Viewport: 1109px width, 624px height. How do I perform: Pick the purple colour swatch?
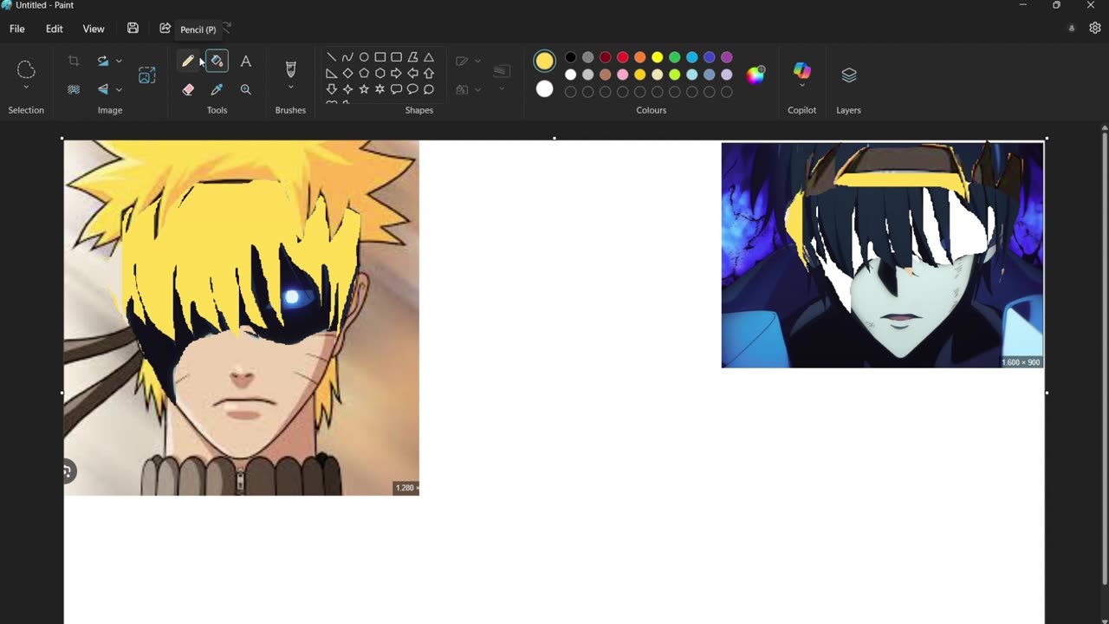tap(726, 57)
